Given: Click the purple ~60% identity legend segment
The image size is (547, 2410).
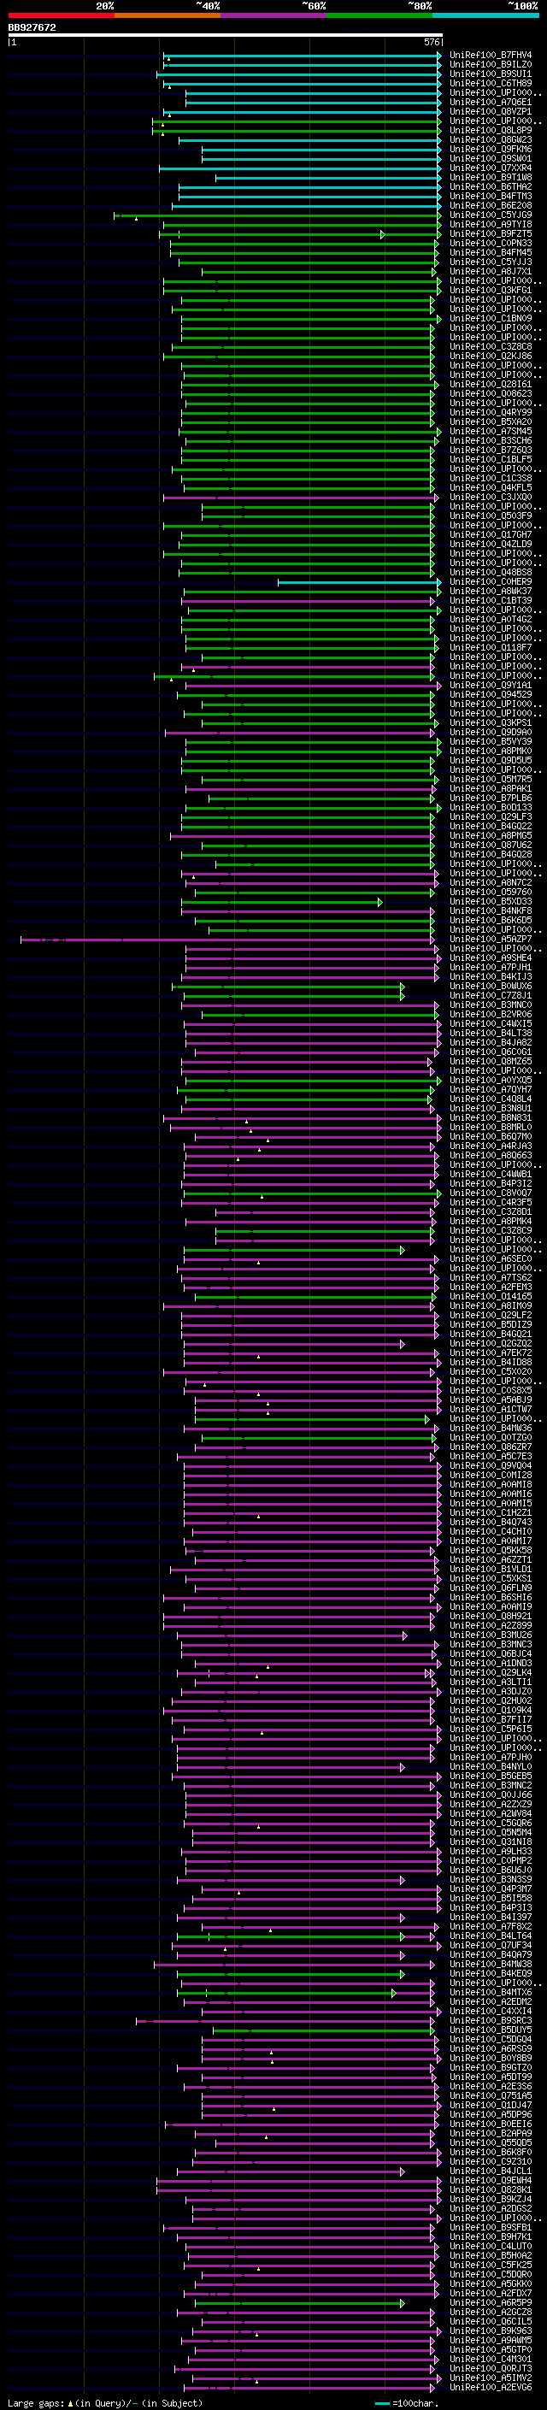Looking at the screenshot, I should (274, 15).
